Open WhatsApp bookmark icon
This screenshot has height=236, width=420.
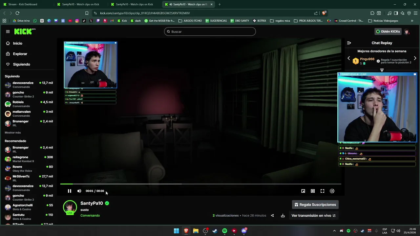coord(35,21)
